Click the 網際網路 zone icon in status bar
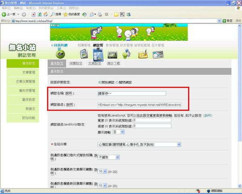Screen dimensions: 242x194 pos(209,191)
